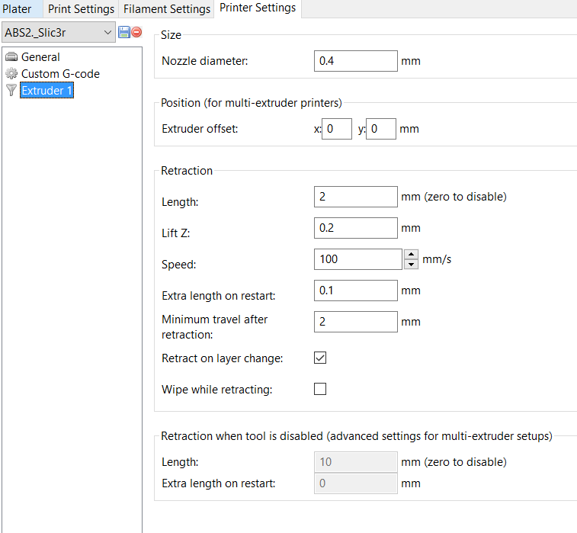Enable Wipe while retracting checkbox
The image size is (577, 533).
point(320,389)
